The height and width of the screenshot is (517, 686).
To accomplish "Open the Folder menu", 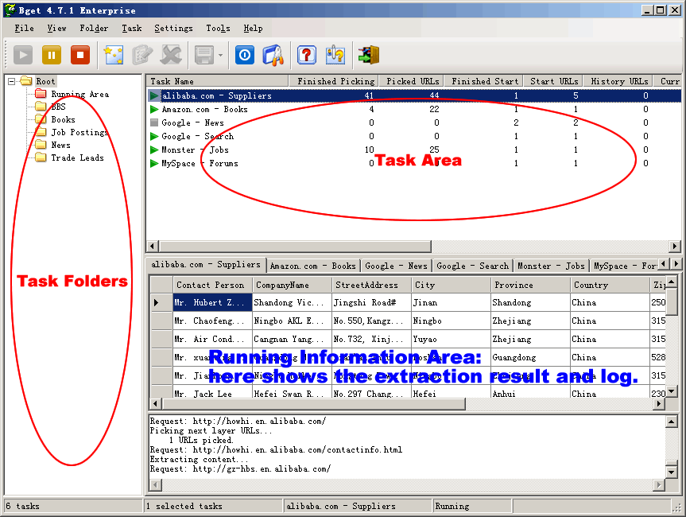I will pyautogui.click(x=94, y=29).
